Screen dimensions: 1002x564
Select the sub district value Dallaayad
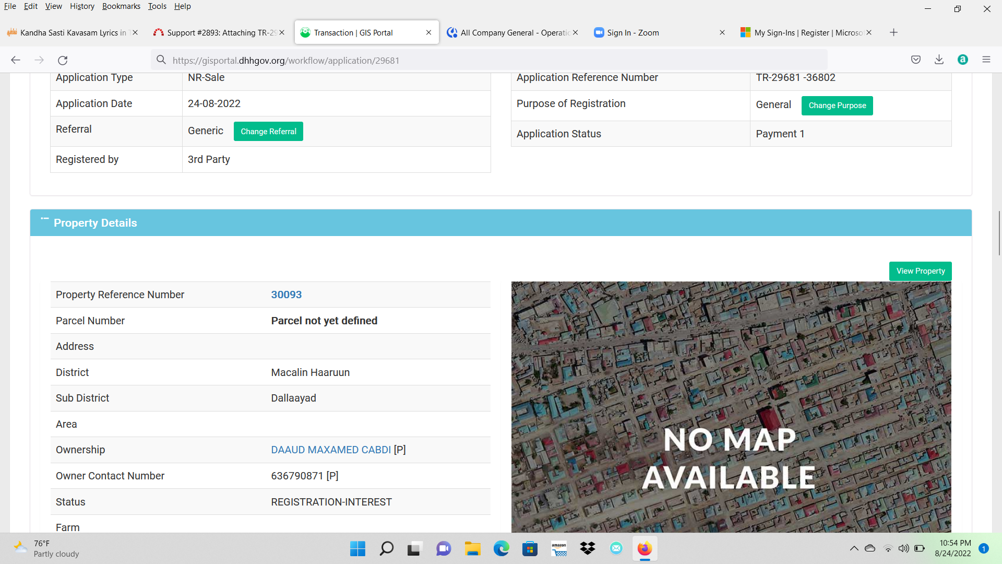(294, 398)
